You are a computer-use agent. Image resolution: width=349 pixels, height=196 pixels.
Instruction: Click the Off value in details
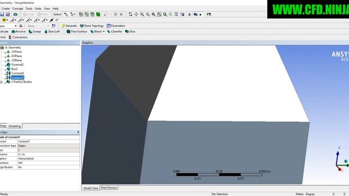[x=49, y=163]
